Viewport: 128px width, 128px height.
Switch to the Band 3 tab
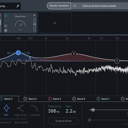8,99
